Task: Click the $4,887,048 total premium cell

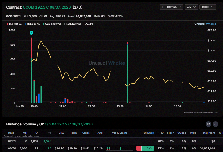Action: 207,148
